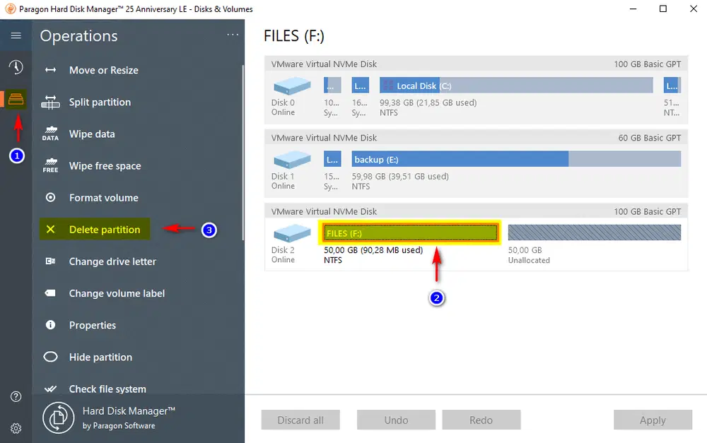Select the Disk 0 drive icon
This screenshot has height=443, width=707.
coord(292,85)
